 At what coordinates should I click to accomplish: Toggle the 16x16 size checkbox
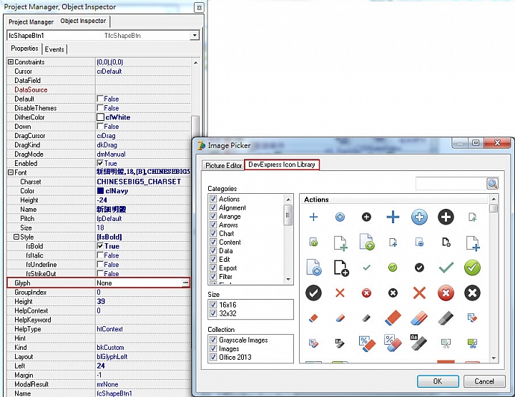(213, 305)
